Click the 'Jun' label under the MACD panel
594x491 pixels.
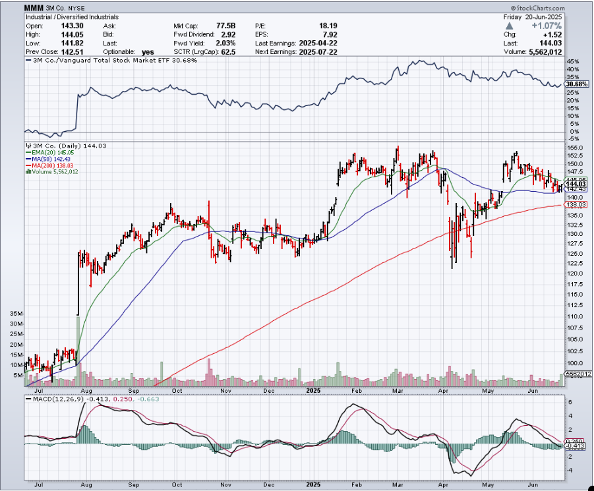[533, 484]
